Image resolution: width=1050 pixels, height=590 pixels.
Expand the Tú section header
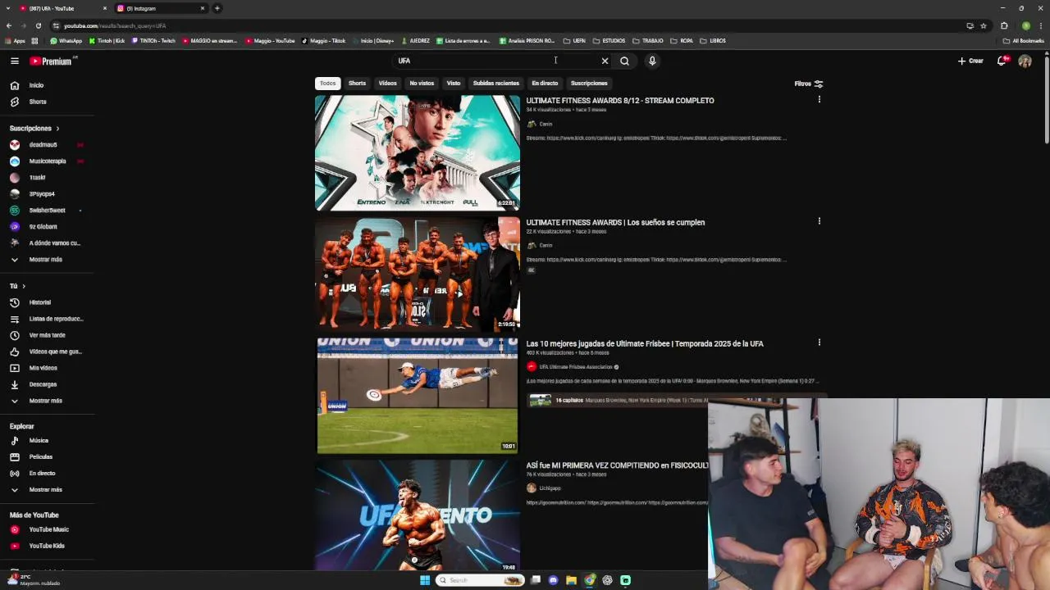click(17, 286)
